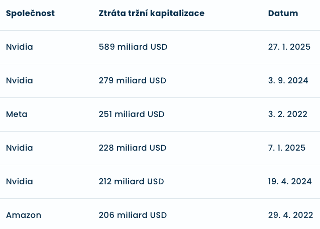Click the Datum column header
This screenshot has width=320, height=229.
click(283, 14)
